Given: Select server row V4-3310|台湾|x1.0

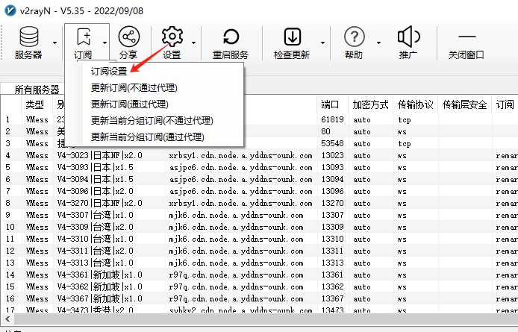Looking at the screenshot, I should 259,239.
